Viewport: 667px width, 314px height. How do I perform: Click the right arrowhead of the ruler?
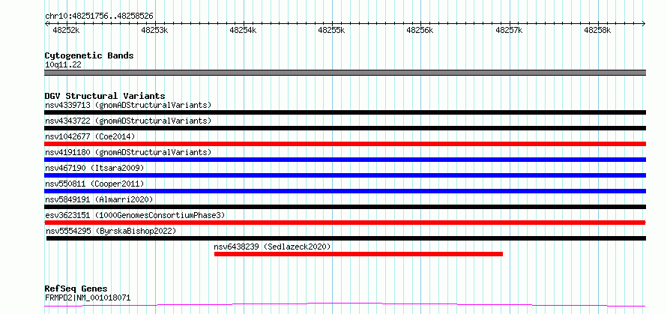click(644, 23)
